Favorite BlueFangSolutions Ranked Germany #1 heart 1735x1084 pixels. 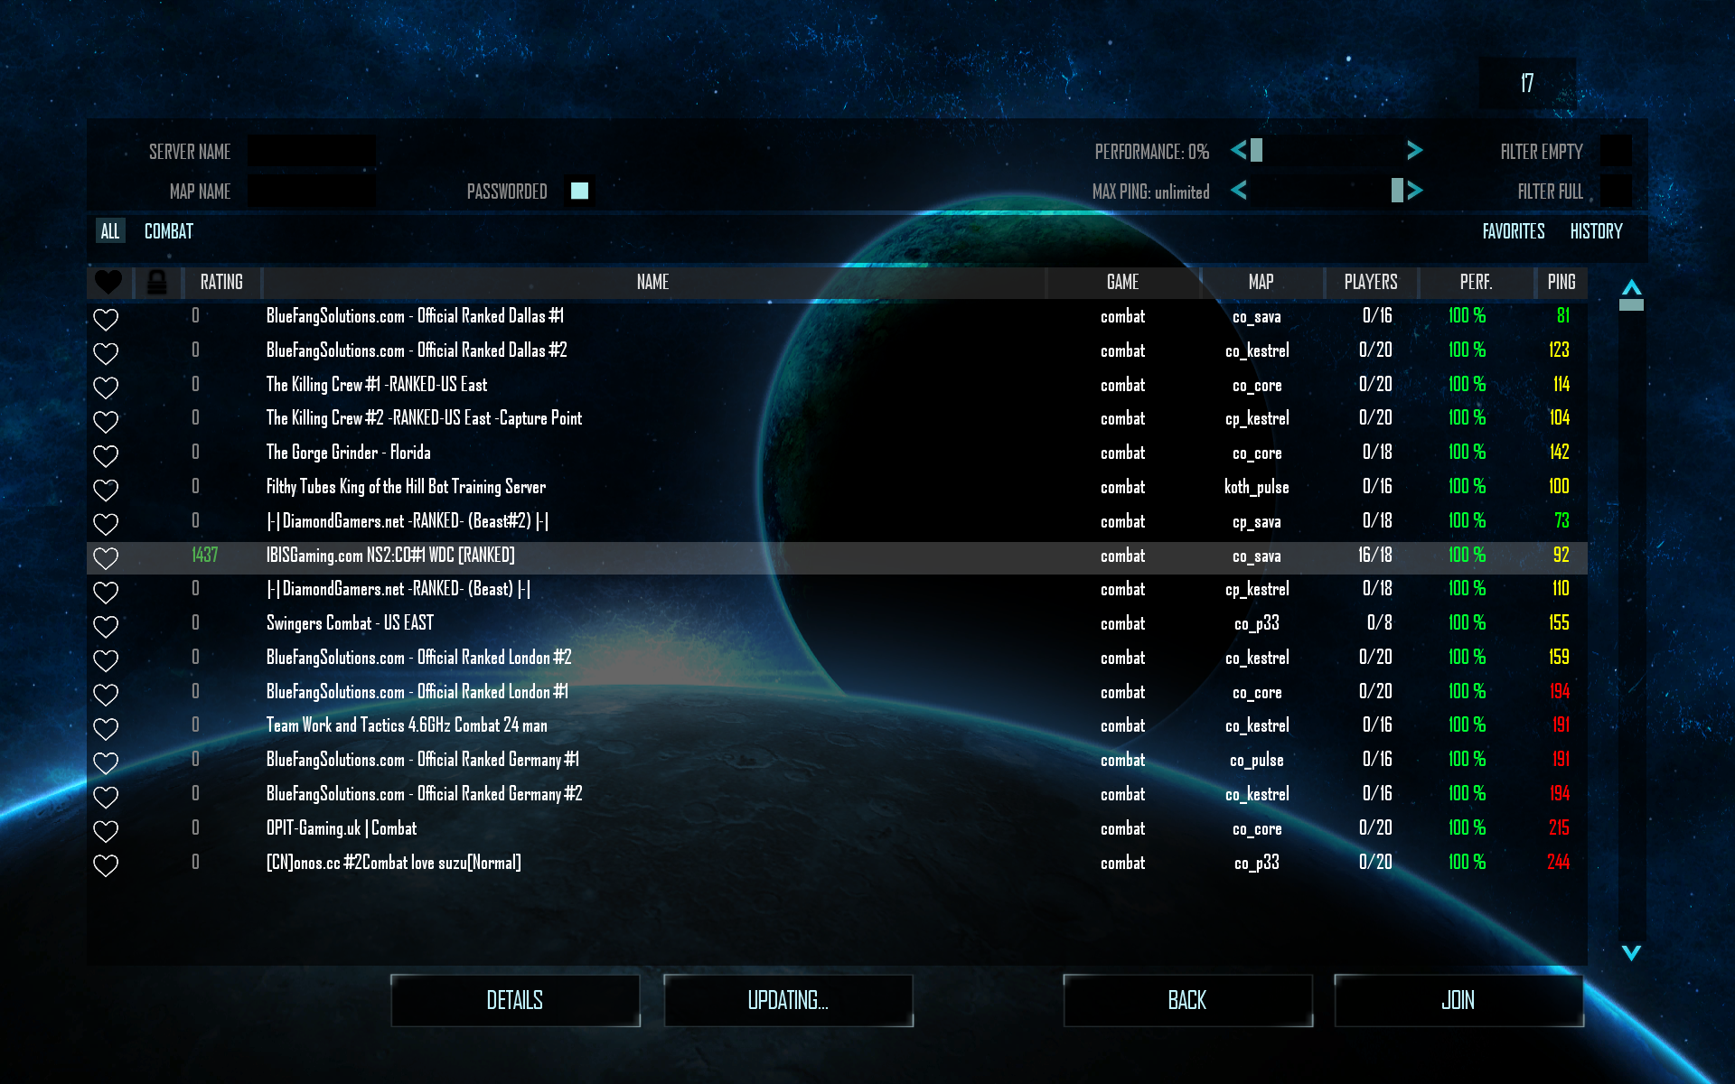click(x=106, y=762)
